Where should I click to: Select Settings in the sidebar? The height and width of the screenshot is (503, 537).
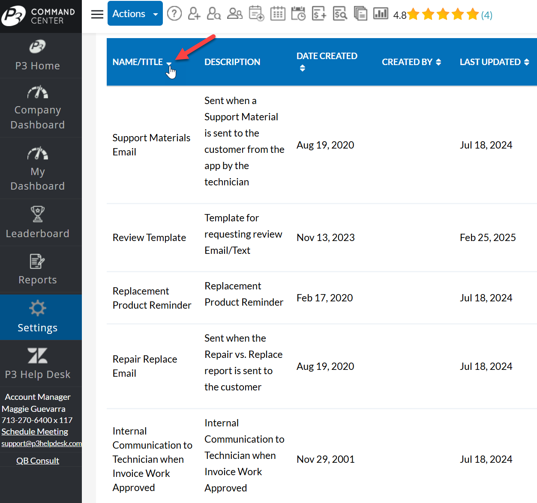coord(38,317)
